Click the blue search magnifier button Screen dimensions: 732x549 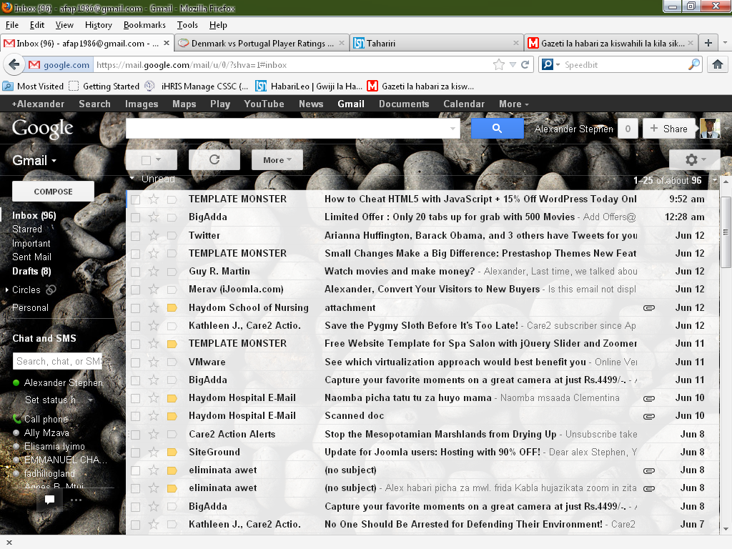(498, 129)
